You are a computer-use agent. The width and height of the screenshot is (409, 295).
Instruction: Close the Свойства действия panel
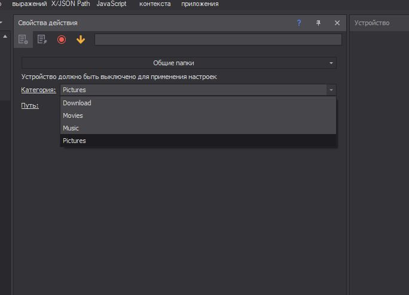tap(337, 23)
